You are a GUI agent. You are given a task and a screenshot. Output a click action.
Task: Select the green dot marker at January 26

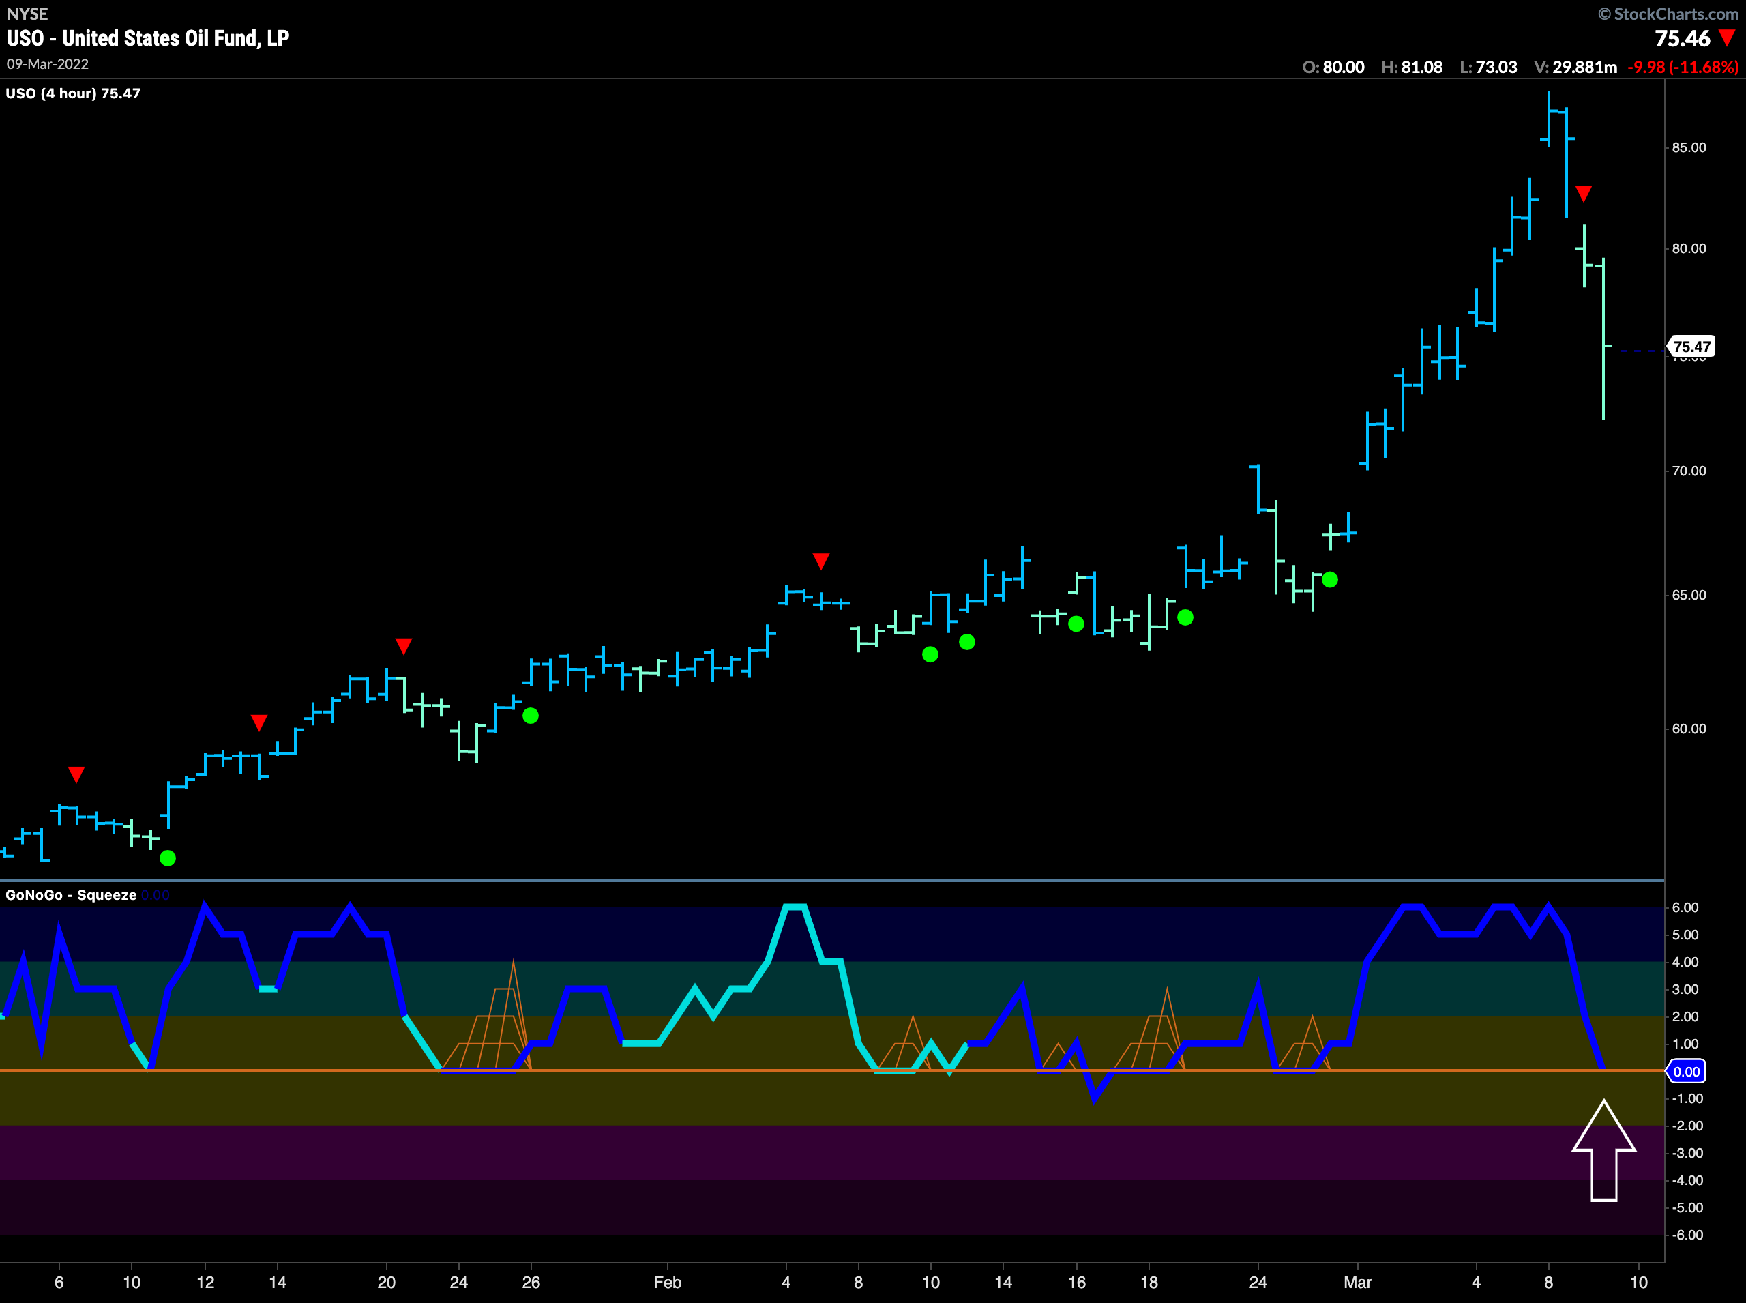coord(531,716)
